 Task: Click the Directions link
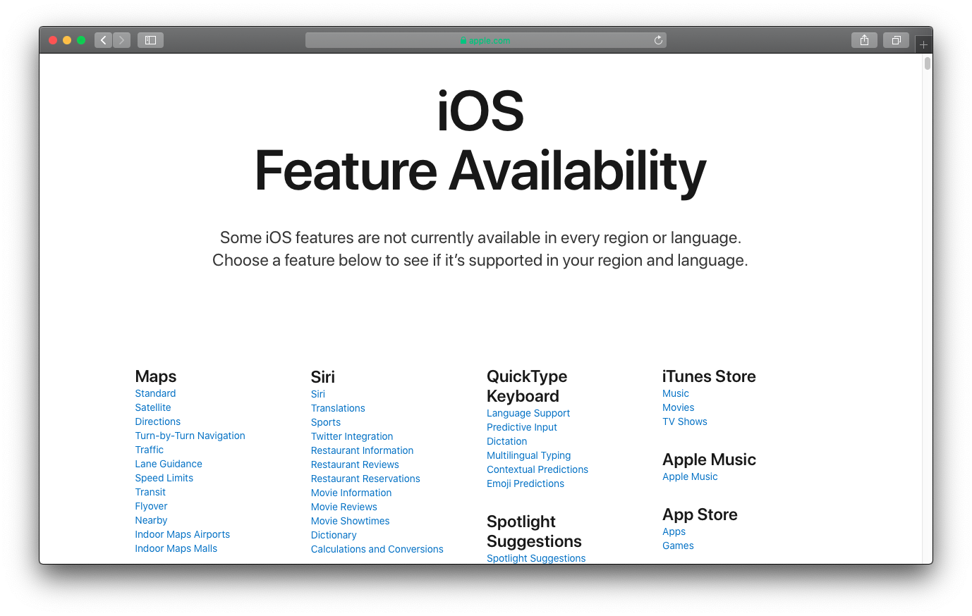pos(158,421)
